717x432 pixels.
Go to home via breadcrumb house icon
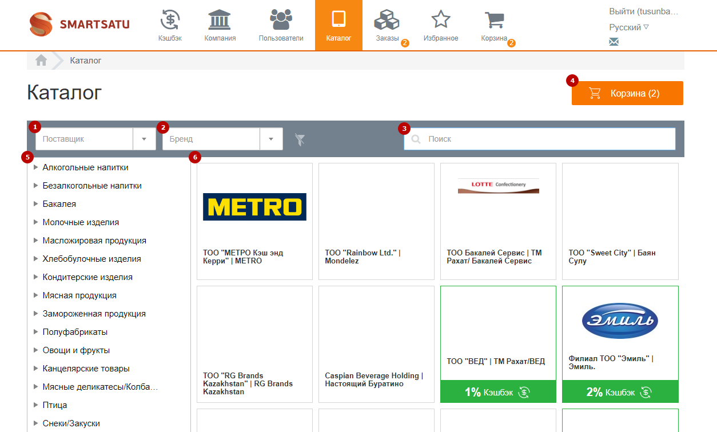tap(41, 60)
